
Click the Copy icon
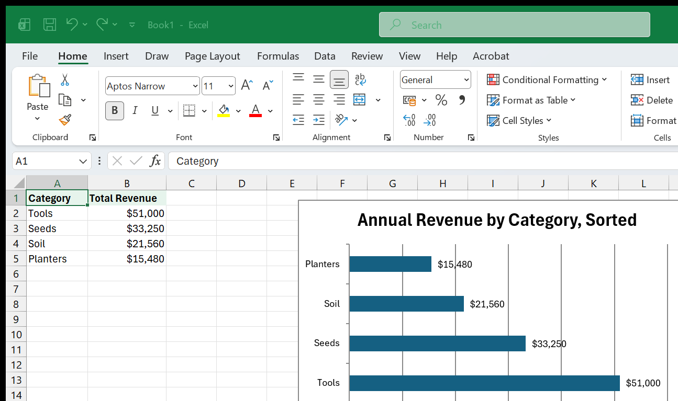pos(65,100)
